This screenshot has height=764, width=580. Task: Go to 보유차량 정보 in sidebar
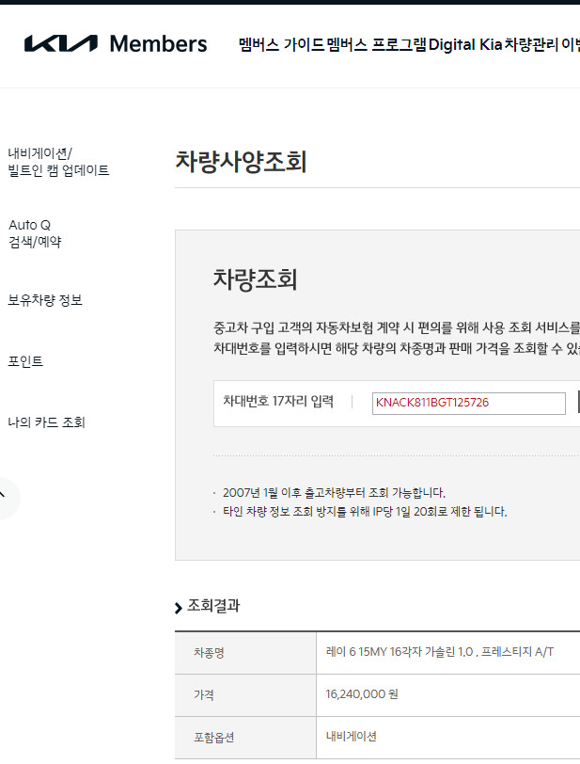(x=45, y=300)
